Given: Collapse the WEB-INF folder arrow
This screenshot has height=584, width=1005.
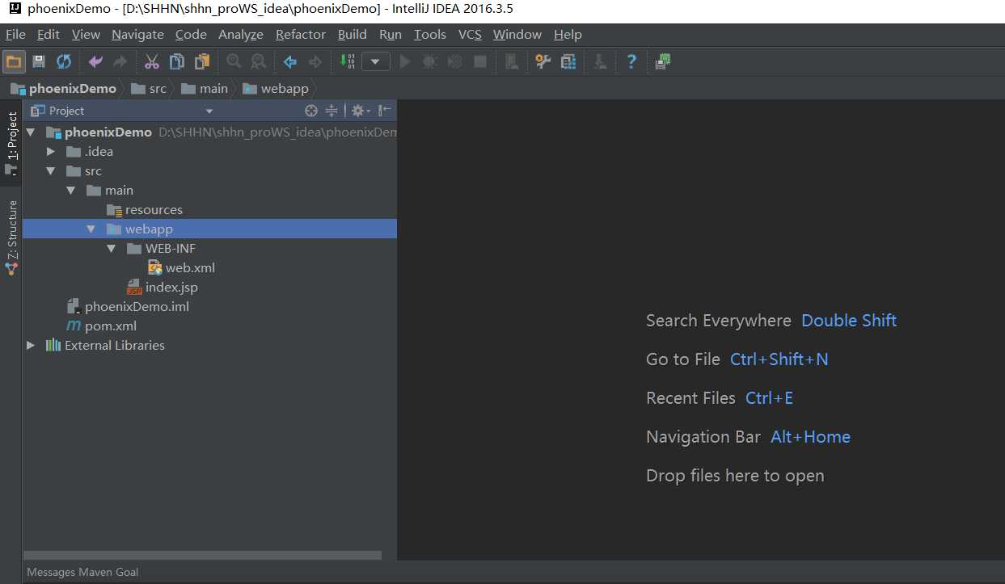Looking at the screenshot, I should tap(112, 248).
